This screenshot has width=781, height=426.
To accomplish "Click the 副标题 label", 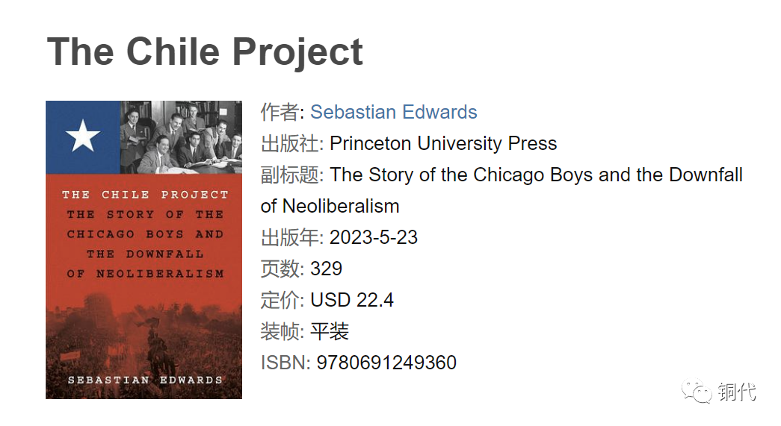I will (289, 175).
